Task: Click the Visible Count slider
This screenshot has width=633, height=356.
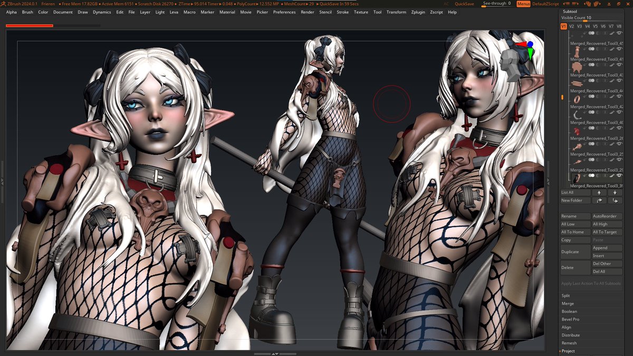Action: point(591,18)
